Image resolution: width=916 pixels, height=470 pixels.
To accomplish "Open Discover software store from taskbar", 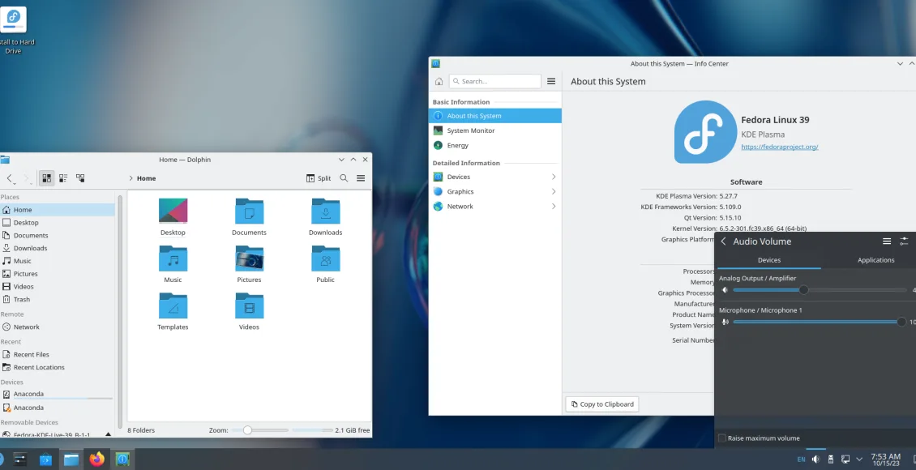I will (45, 459).
